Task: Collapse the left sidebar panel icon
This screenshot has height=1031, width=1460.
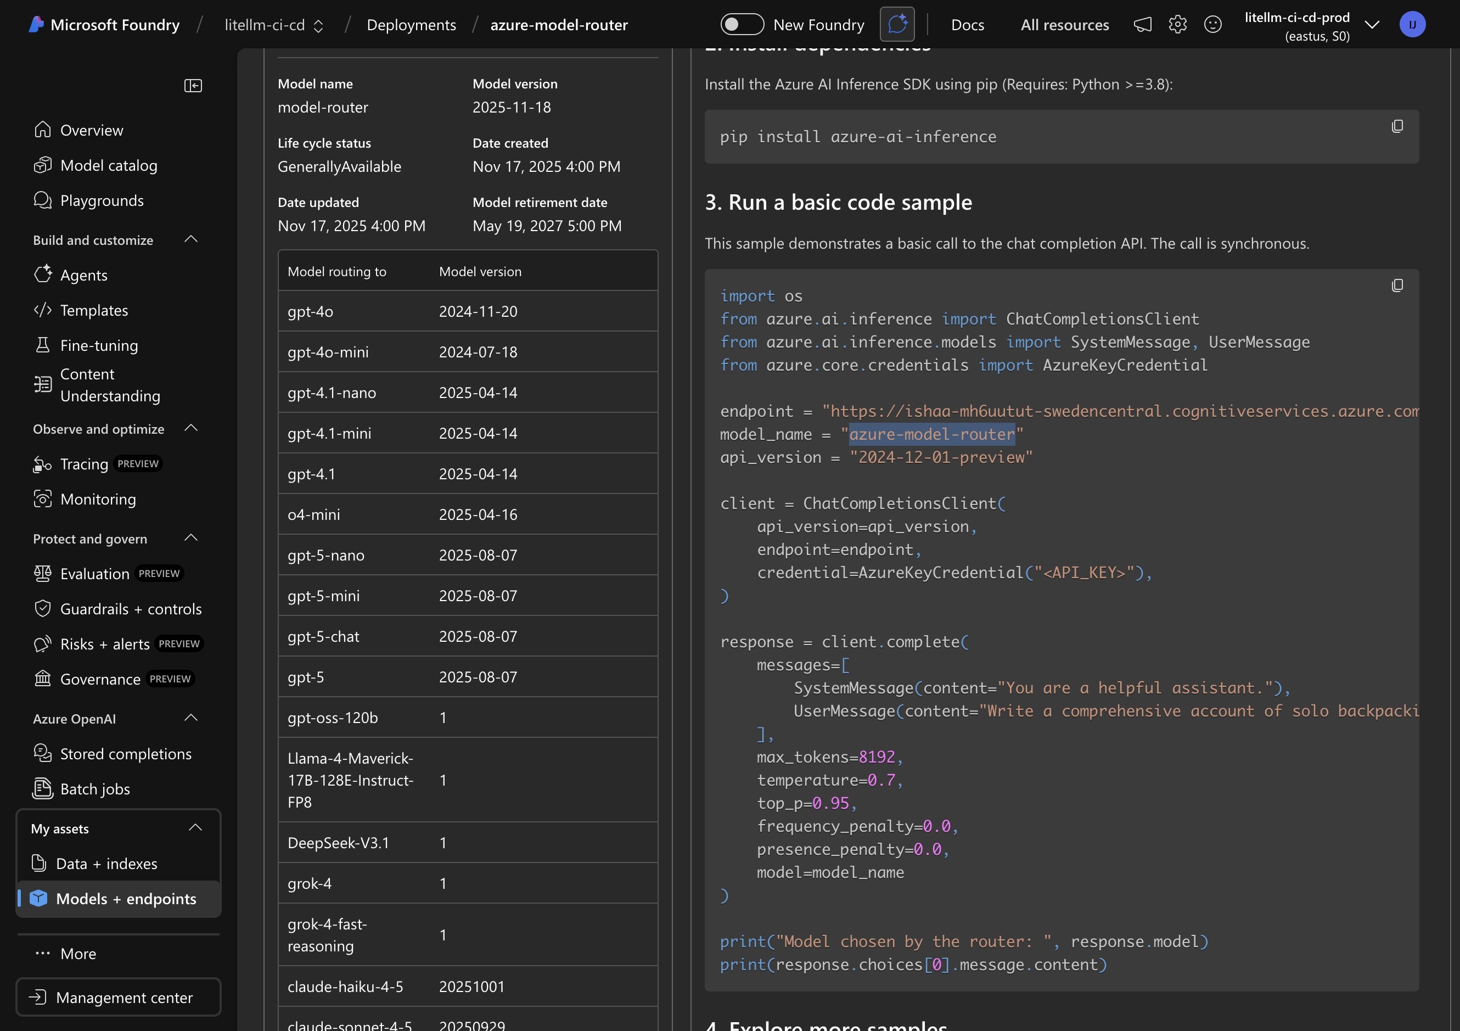Action: (x=193, y=86)
